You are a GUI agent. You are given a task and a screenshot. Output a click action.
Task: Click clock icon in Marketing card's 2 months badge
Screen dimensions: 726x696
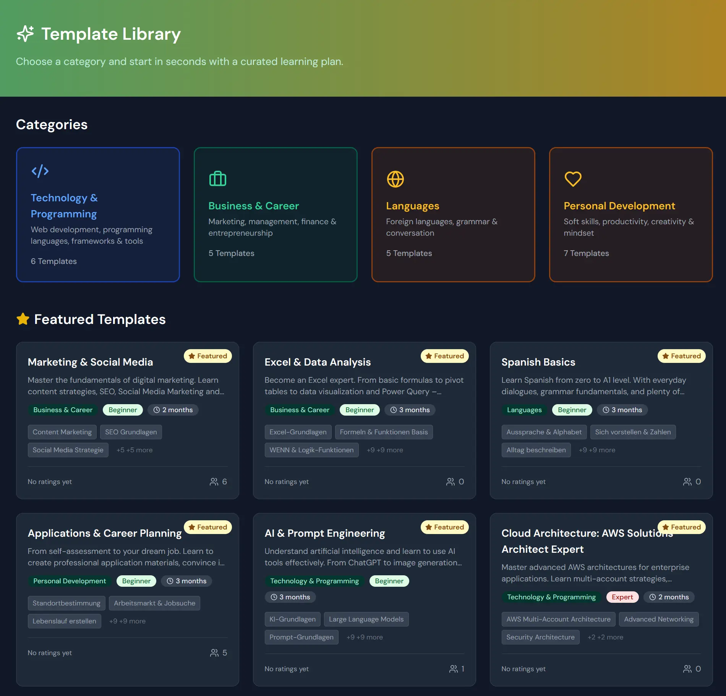click(x=157, y=410)
